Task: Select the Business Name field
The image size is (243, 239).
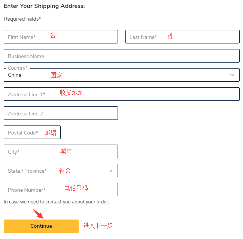Action: pos(121,56)
